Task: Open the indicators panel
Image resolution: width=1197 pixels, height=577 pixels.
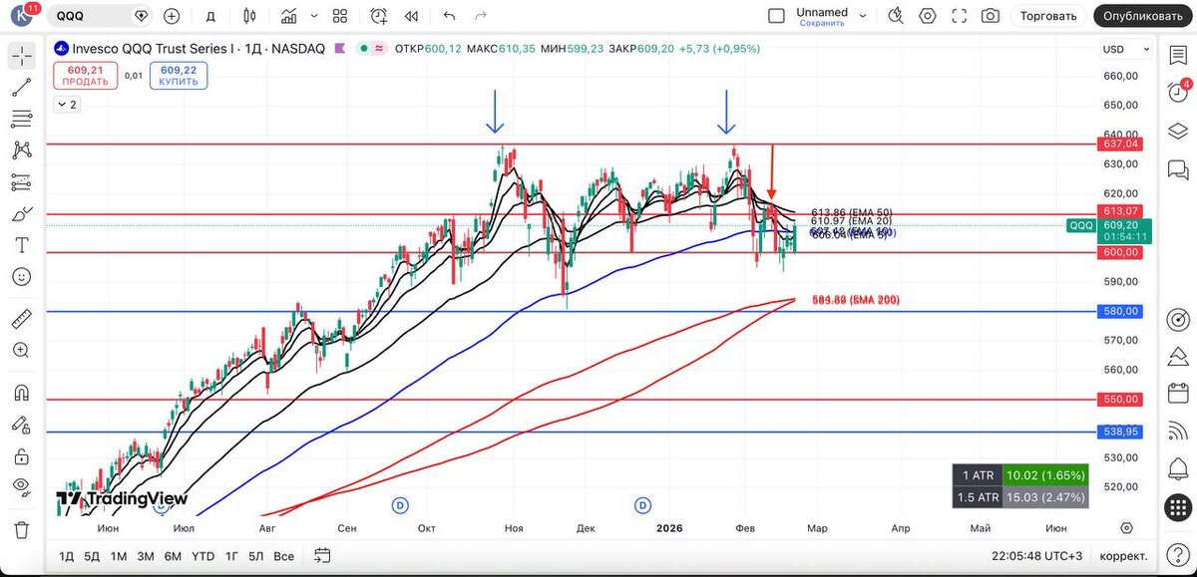Action: (289, 16)
